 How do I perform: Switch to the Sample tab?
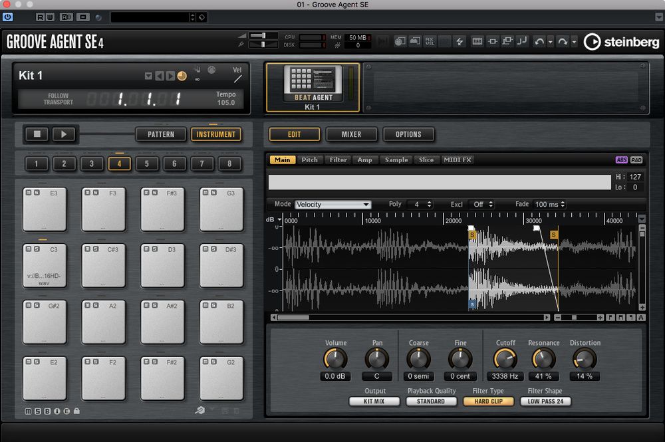pos(396,160)
